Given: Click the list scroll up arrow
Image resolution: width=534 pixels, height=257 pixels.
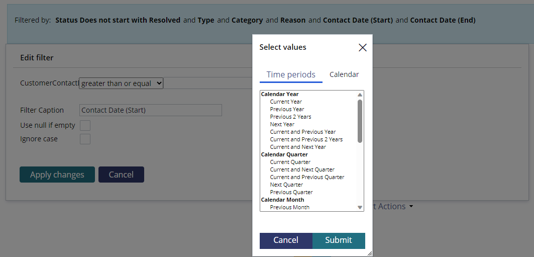Looking at the screenshot, I should 360,95.
